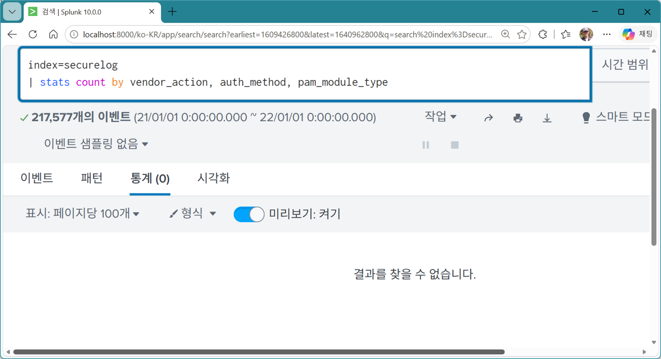The height and width of the screenshot is (359, 661).
Task: Open the tab list dropdown arrow
Action: [12, 11]
